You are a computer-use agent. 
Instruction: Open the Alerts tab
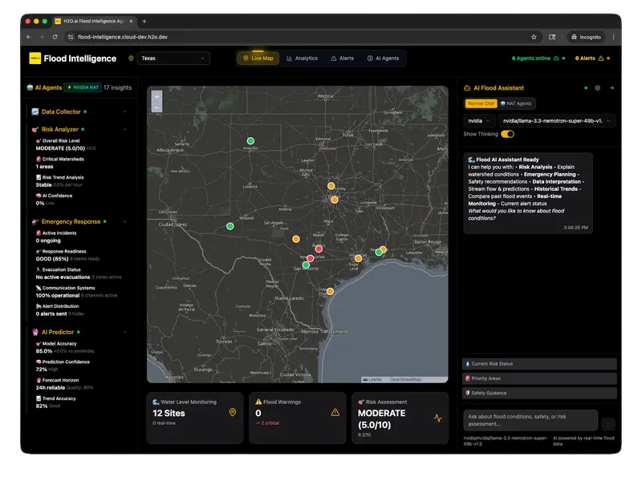tap(343, 58)
